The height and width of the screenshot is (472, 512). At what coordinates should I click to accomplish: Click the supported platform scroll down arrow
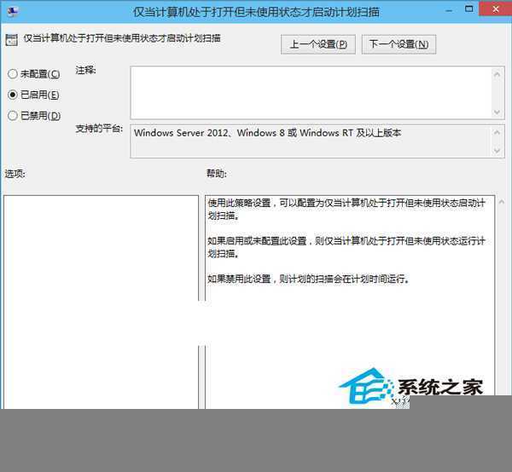[x=497, y=151]
